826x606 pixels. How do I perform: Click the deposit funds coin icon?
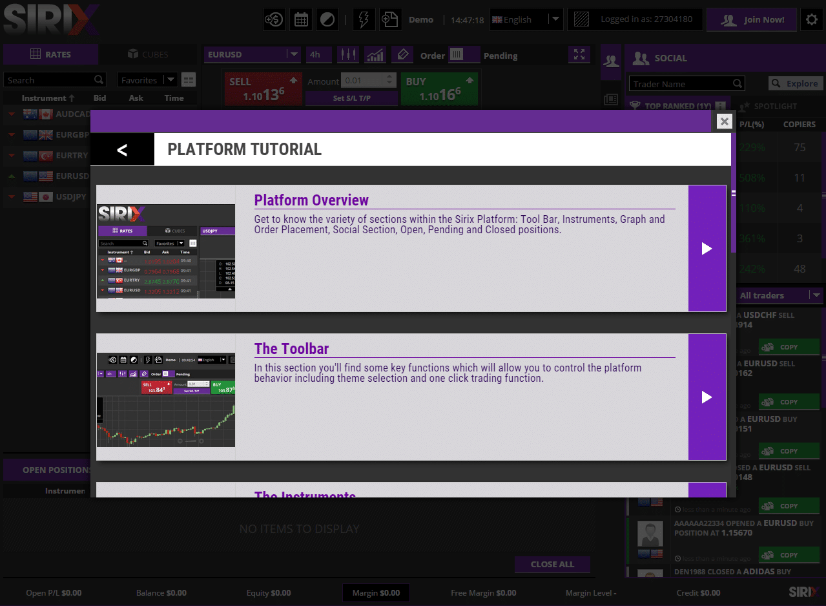[274, 19]
